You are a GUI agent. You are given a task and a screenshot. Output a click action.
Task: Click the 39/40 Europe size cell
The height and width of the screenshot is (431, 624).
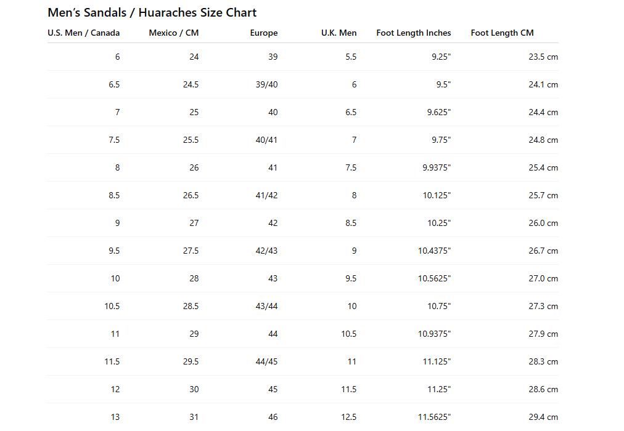click(x=266, y=84)
